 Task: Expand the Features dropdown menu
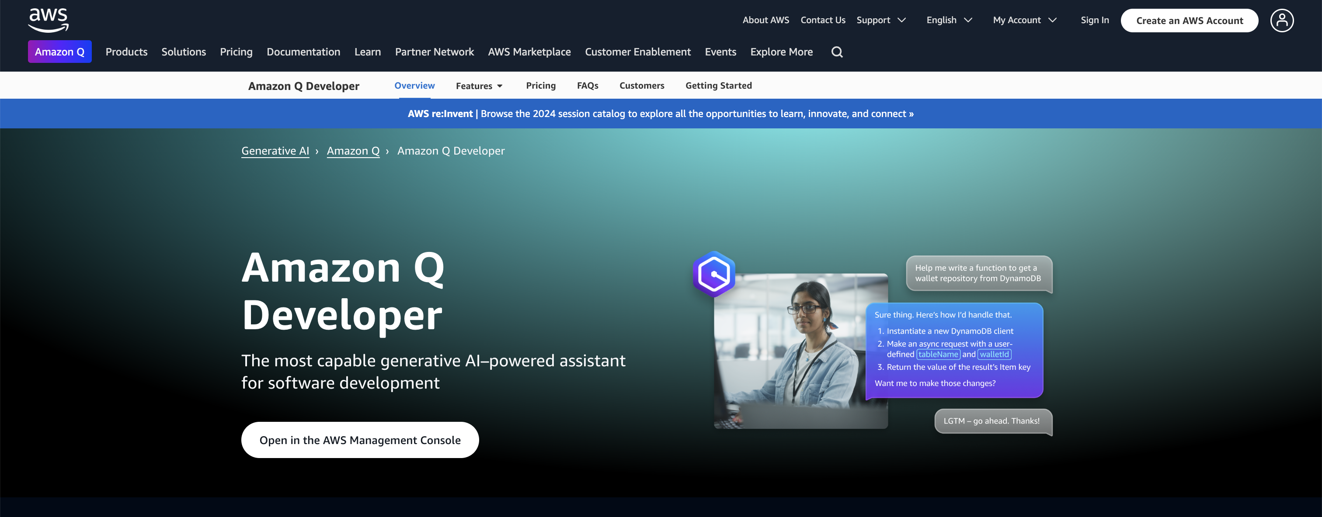click(479, 85)
